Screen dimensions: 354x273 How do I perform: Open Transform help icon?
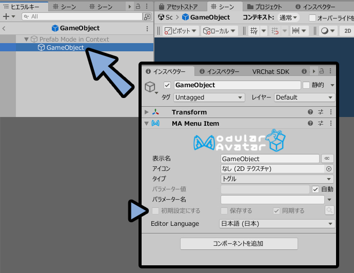[x=310, y=112]
